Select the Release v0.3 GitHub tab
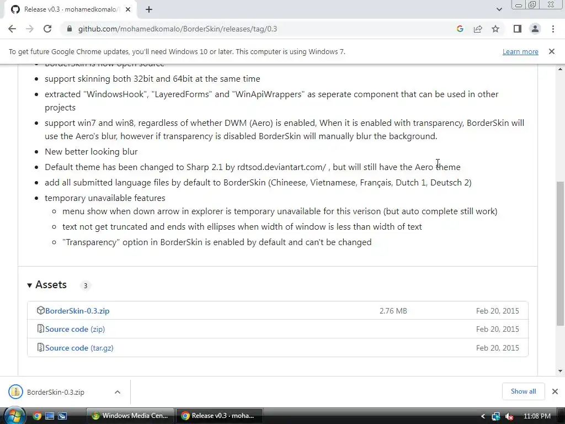Viewport: 565px width, 424px height. point(70,9)
